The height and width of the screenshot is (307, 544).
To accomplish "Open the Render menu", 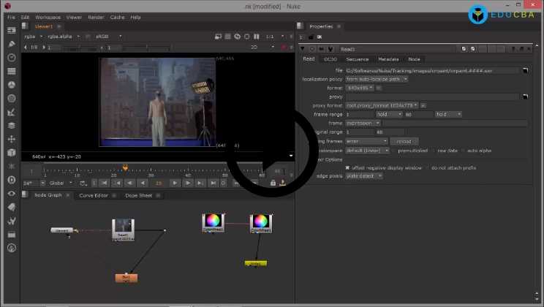I will (x=95, y=17).
